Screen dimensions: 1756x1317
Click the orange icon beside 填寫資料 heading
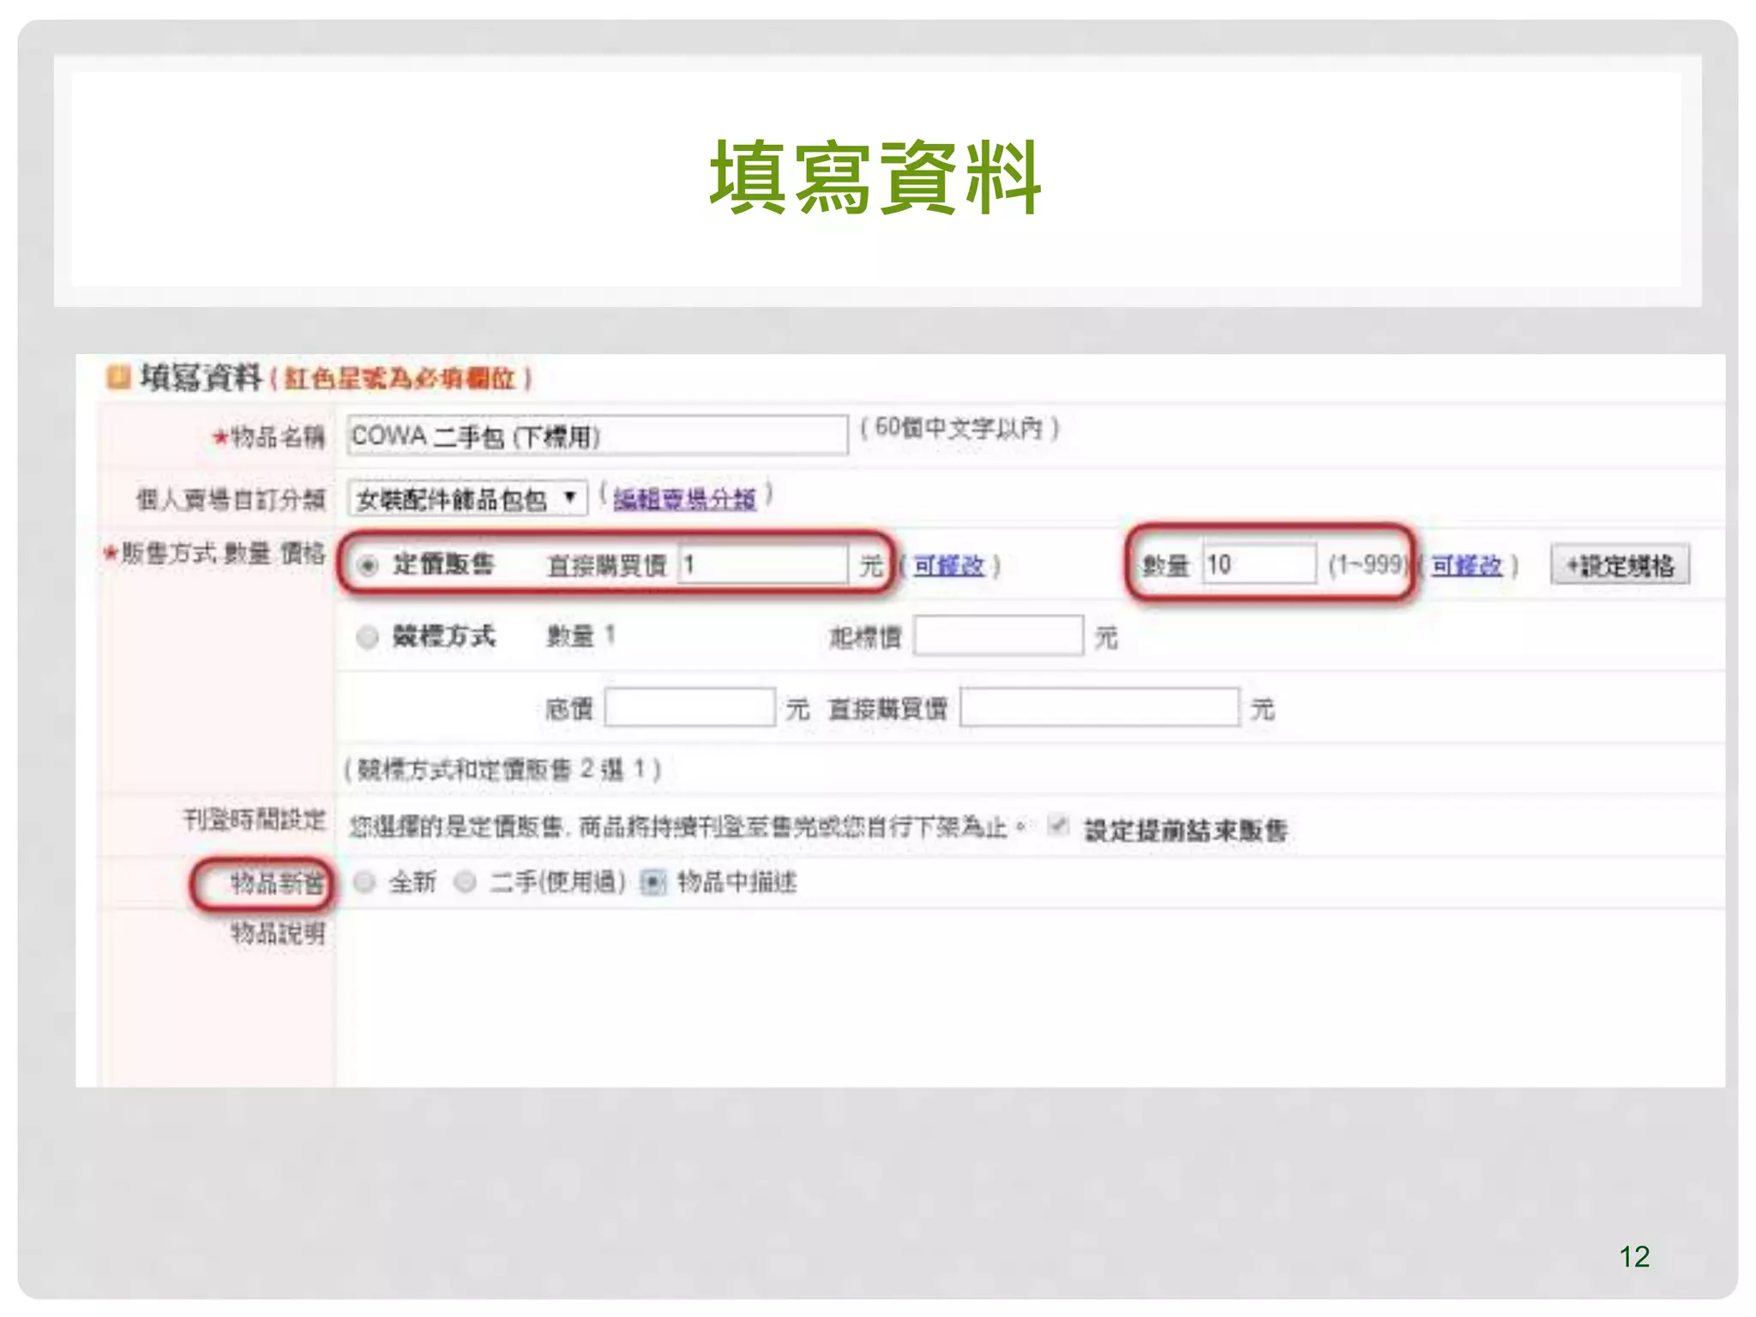117,377
